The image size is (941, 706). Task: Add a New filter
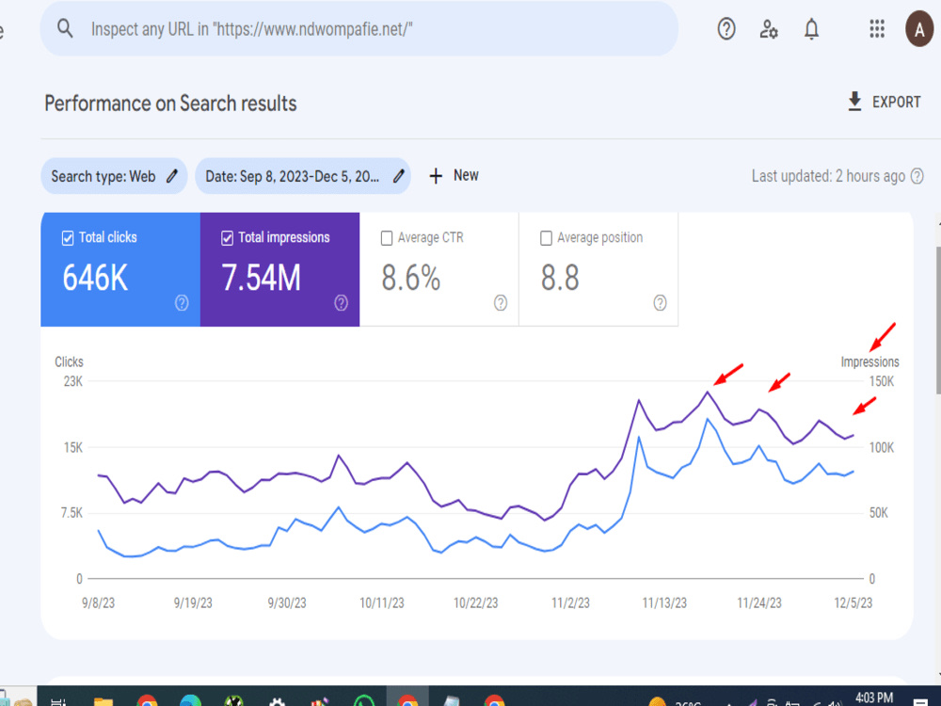click(454, 175)
